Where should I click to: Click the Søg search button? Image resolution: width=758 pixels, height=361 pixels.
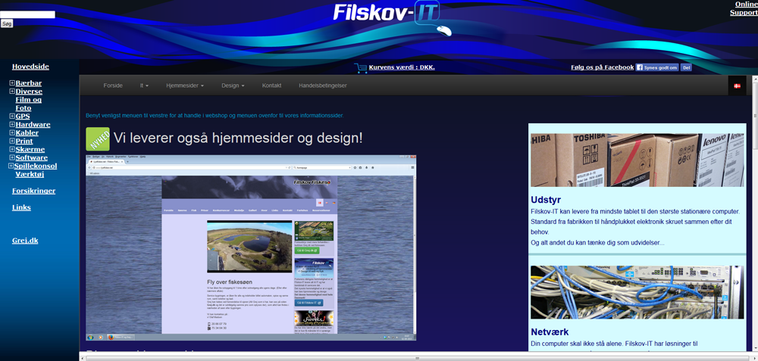(x=7, y=23)
